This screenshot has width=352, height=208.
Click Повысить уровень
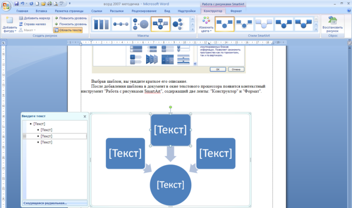[x=71, y=18]
